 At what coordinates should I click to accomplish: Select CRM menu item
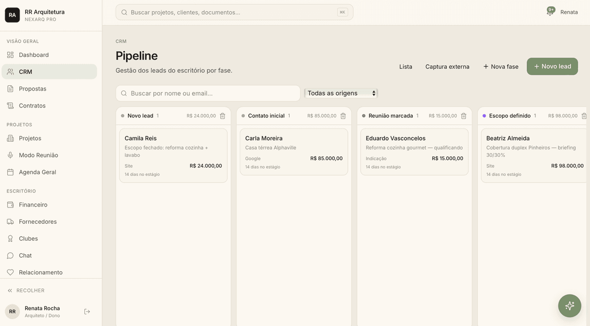[50, 72]
